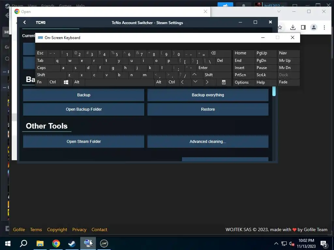Open Chrome downloads icon
334x250 pixels.
pos(293,27)
